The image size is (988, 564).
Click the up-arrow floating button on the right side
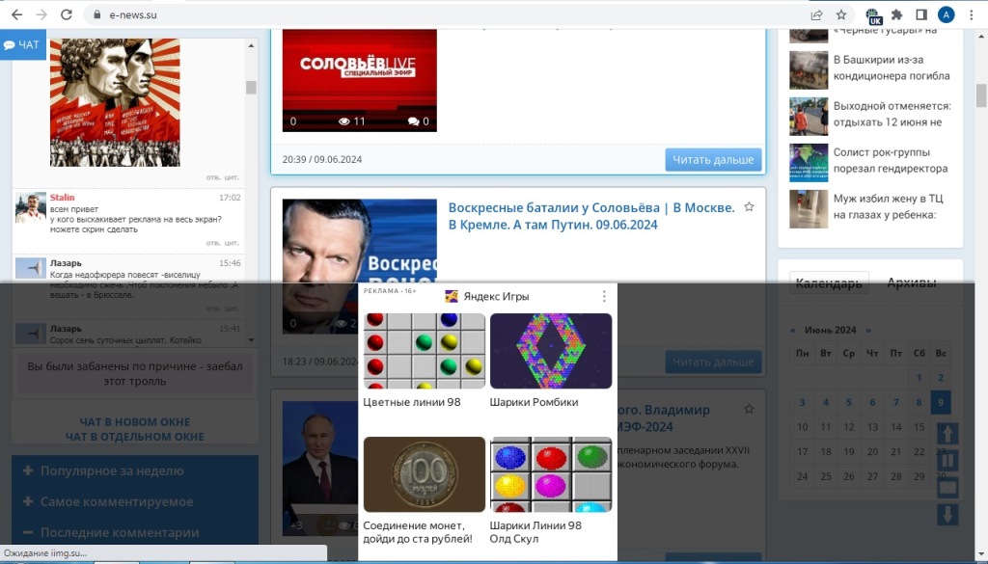tap(947, 433)
